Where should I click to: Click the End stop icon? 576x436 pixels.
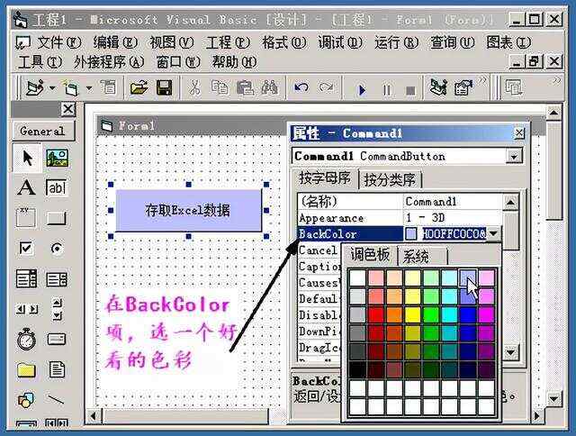click(x=410, y=90)
